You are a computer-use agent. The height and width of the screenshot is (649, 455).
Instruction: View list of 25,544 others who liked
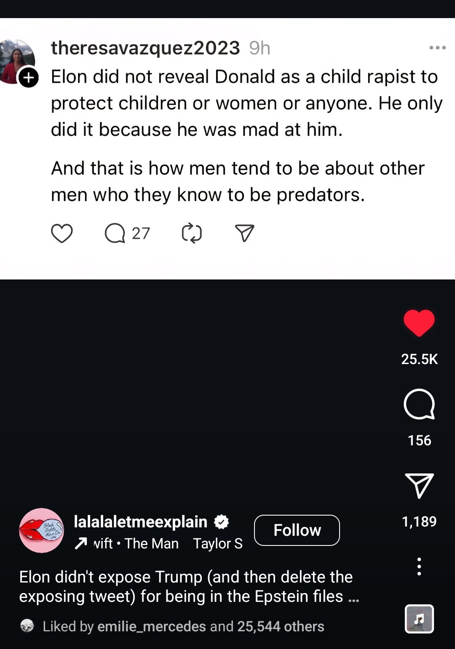tap(281, 627)
